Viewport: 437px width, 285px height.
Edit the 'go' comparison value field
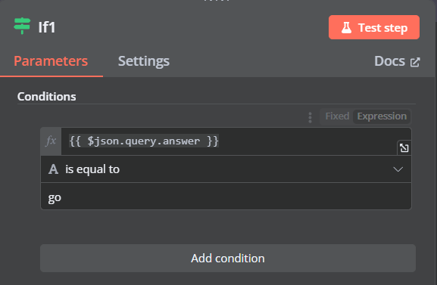coord(226,197)
